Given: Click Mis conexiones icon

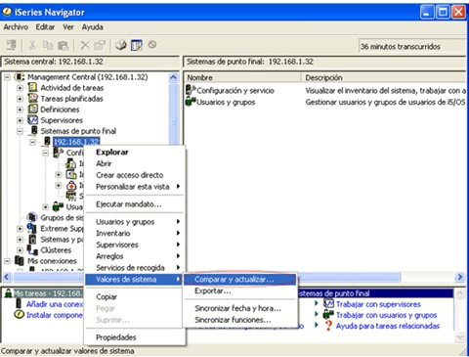Looking at the screenshot, I should 20,261.
